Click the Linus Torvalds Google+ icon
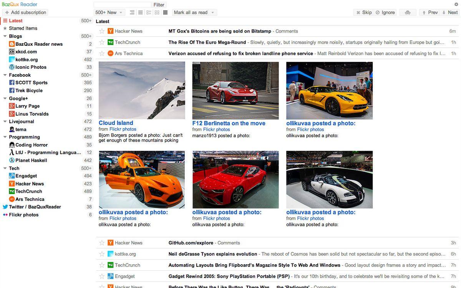The height and width of the screenshot is (288, 461). (x=12, y=114)
